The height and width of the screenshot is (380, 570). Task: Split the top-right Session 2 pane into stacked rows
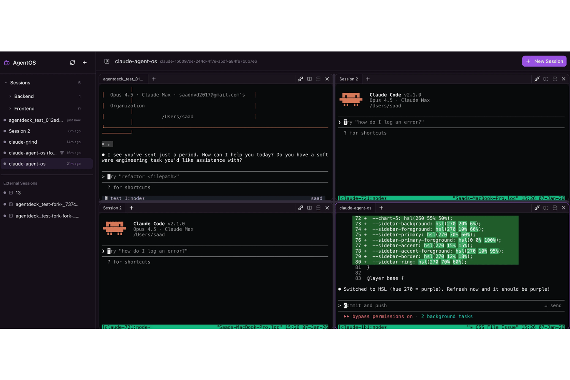tap(555, 79)
